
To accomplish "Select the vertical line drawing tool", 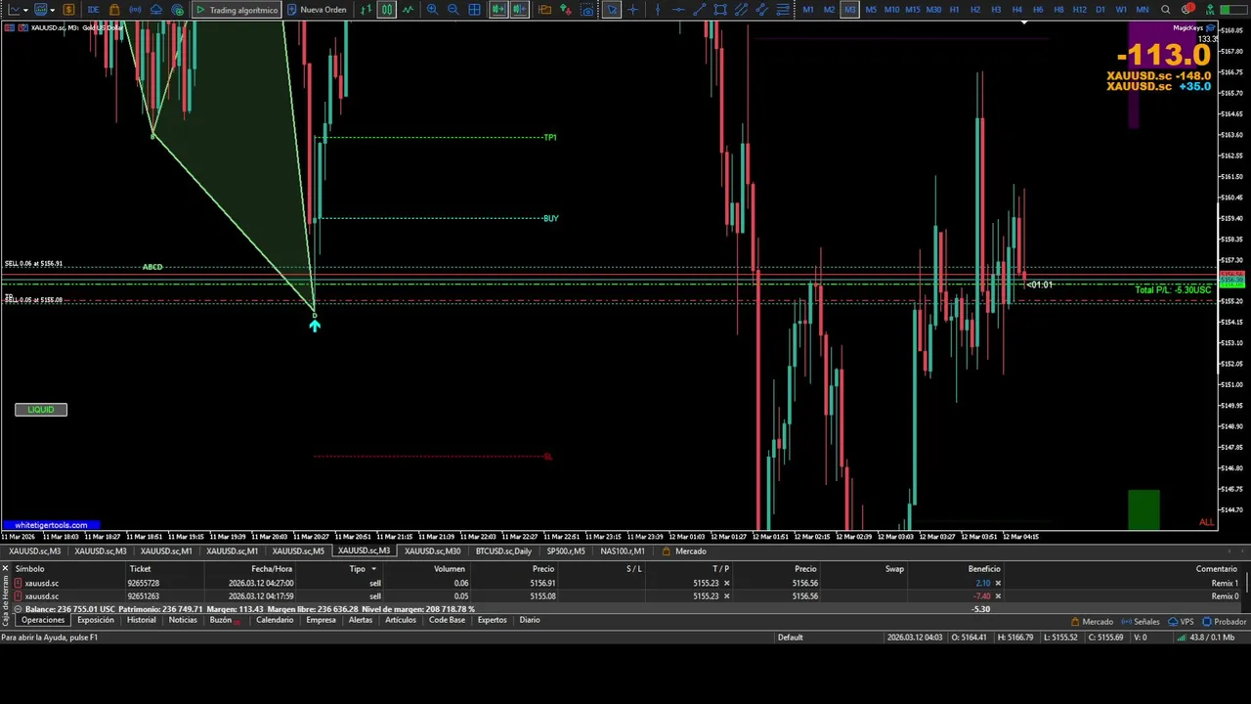I will point(657,10).
